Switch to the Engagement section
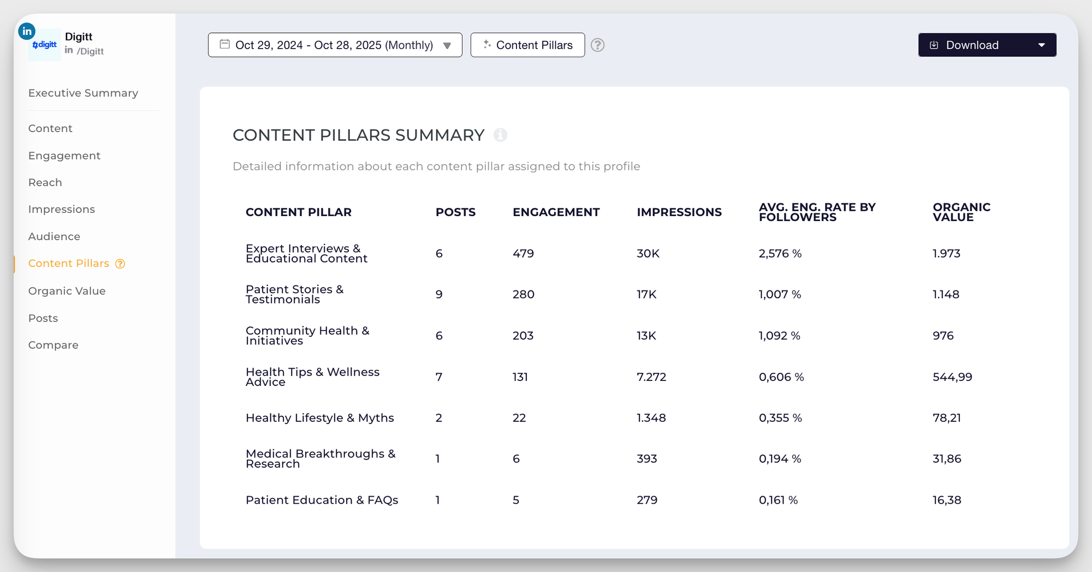Screen dimensions: 1092x572 coord(64,156)
